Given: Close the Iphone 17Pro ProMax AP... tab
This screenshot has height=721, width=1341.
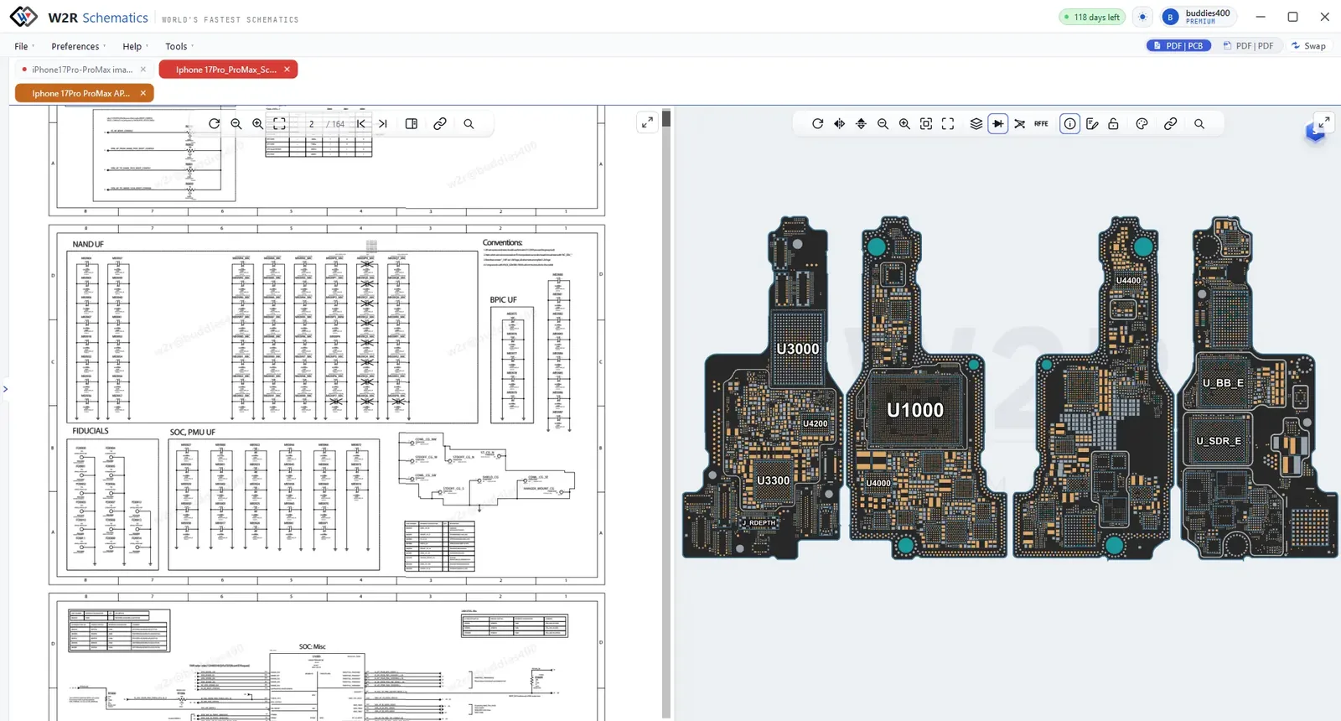Looking at the screenshot, I should pos(142,93).
